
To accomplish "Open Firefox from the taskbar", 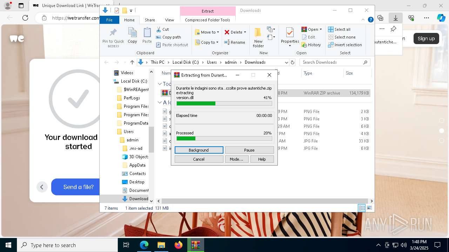I will click(179, 245).
